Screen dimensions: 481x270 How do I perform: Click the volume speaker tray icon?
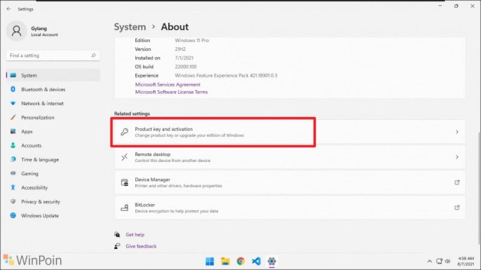click(447, 261)
